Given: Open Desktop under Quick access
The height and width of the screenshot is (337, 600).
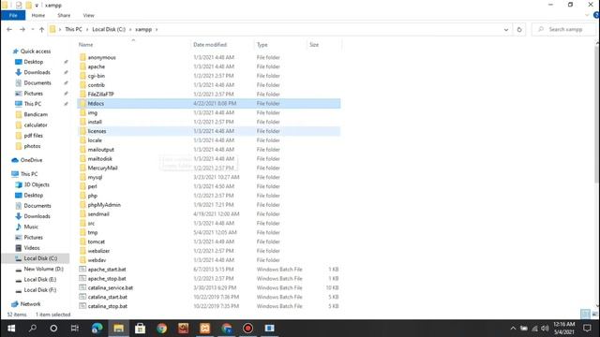Looking at the screenshot, I should click(x=34, y=62).
